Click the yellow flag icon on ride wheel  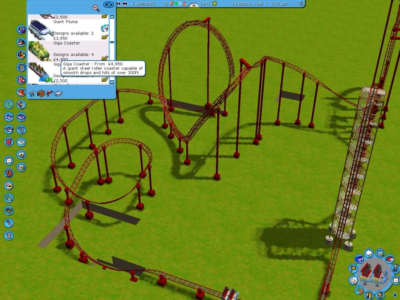pyautogui.click(x=354, y=269)
